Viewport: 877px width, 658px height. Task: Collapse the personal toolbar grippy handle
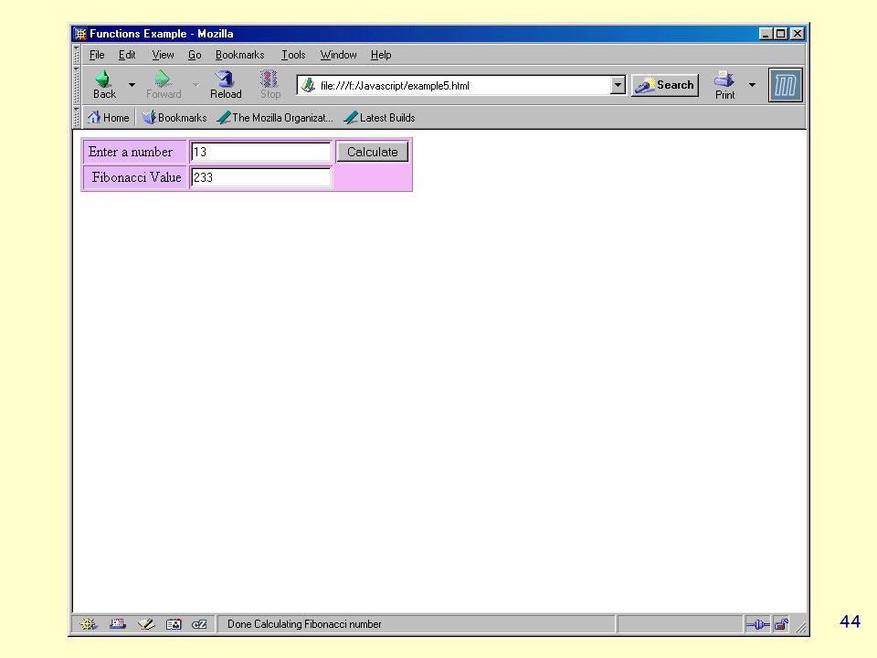(77, 118)
